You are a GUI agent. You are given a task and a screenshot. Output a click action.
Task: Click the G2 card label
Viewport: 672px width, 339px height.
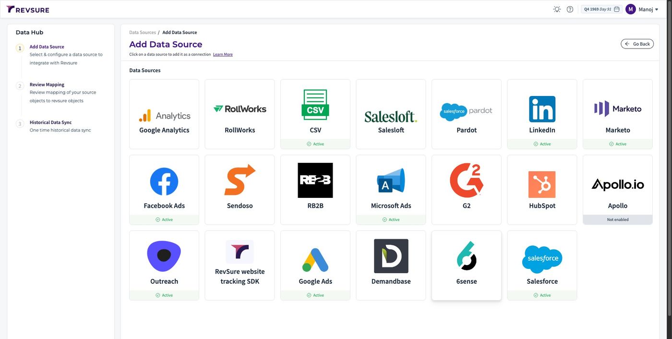(467, 206)
